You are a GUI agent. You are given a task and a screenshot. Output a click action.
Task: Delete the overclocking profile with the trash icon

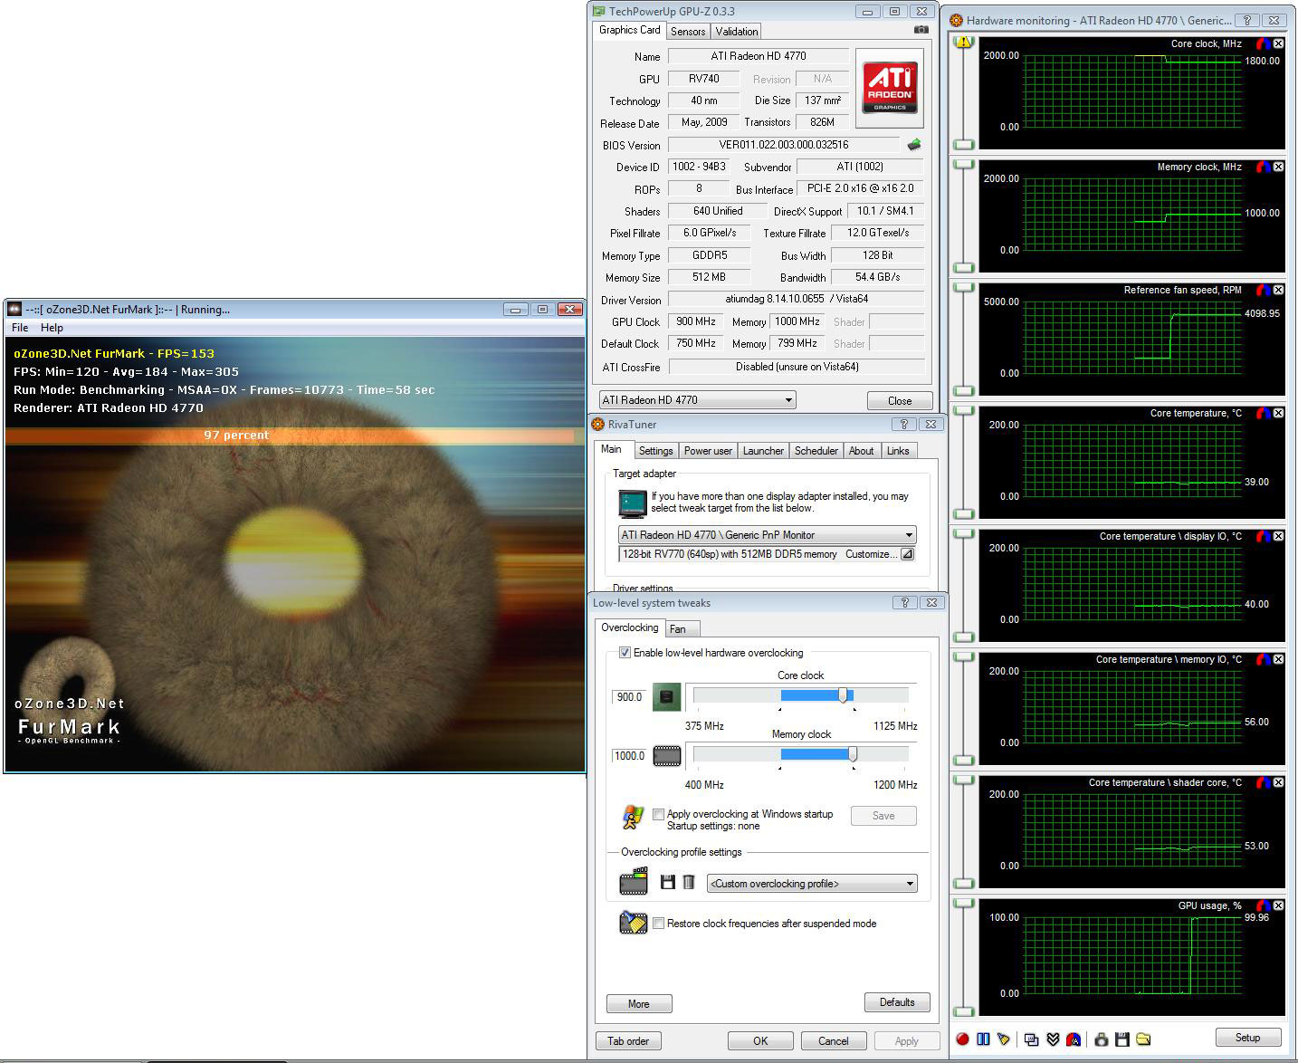[x=689, y=882]
